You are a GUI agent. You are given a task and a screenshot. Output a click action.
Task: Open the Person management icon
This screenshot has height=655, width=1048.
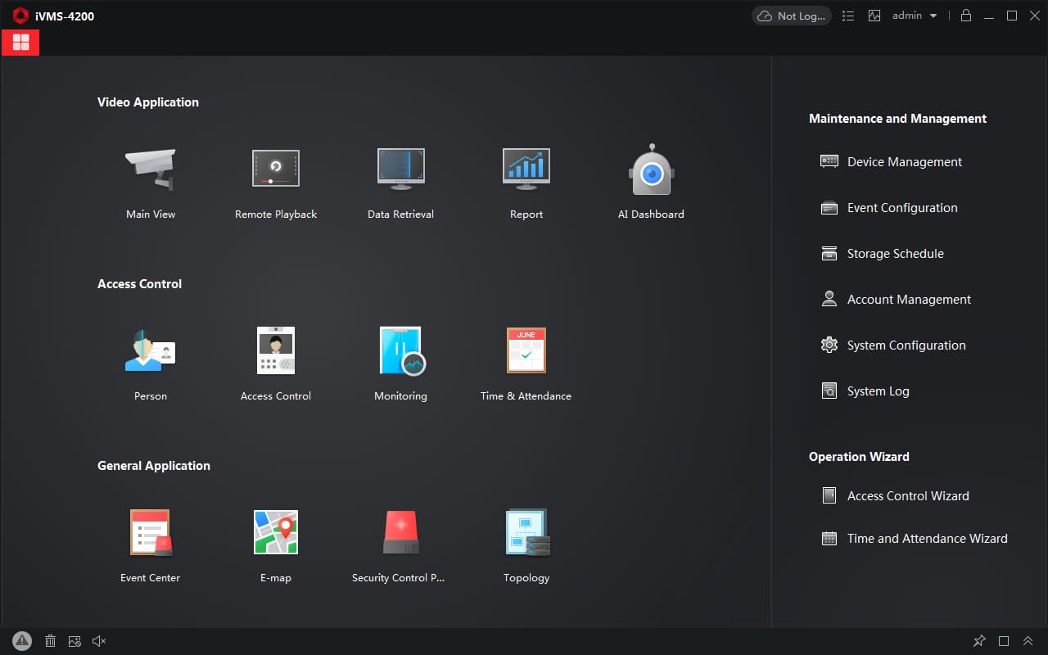pyautogui.click(x=151, y=351)
